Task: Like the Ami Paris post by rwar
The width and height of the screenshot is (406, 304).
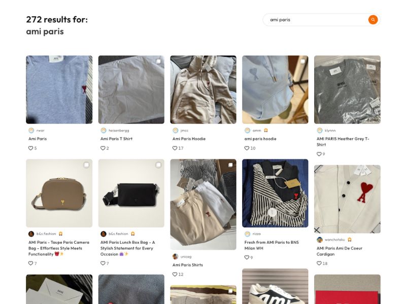Action: click(x=30, y=148)
